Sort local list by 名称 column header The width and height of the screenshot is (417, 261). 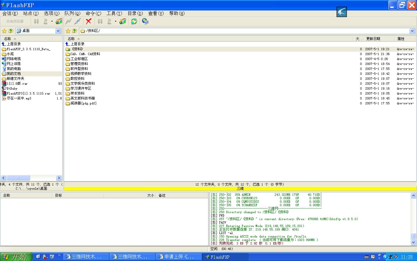click(x=27, y=39)
